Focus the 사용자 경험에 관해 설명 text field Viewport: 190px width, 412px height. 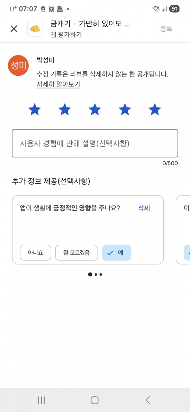pyautogui.click(x=95, y=143)
